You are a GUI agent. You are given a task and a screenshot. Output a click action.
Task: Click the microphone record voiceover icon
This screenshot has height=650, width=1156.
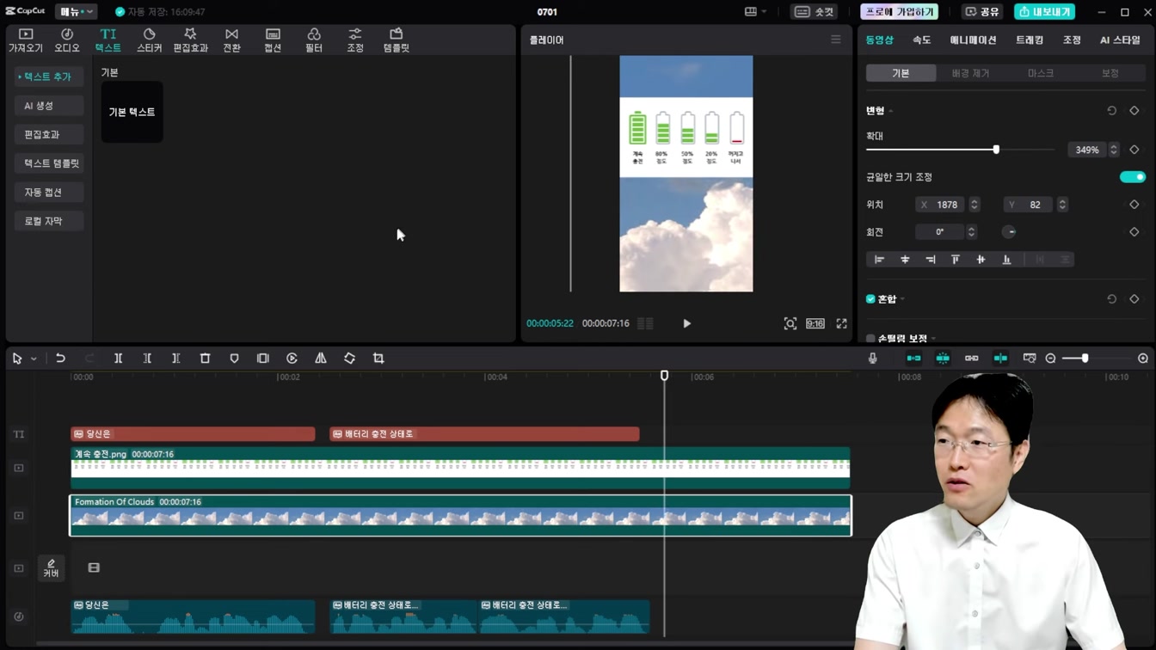coord(873,359)
